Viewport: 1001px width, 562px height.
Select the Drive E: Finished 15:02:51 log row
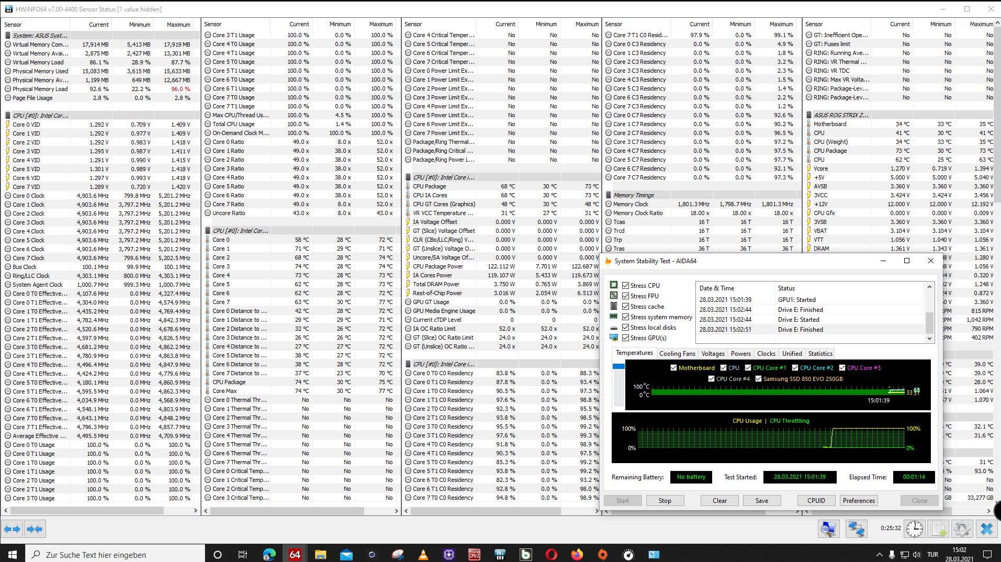coord(810,329)
